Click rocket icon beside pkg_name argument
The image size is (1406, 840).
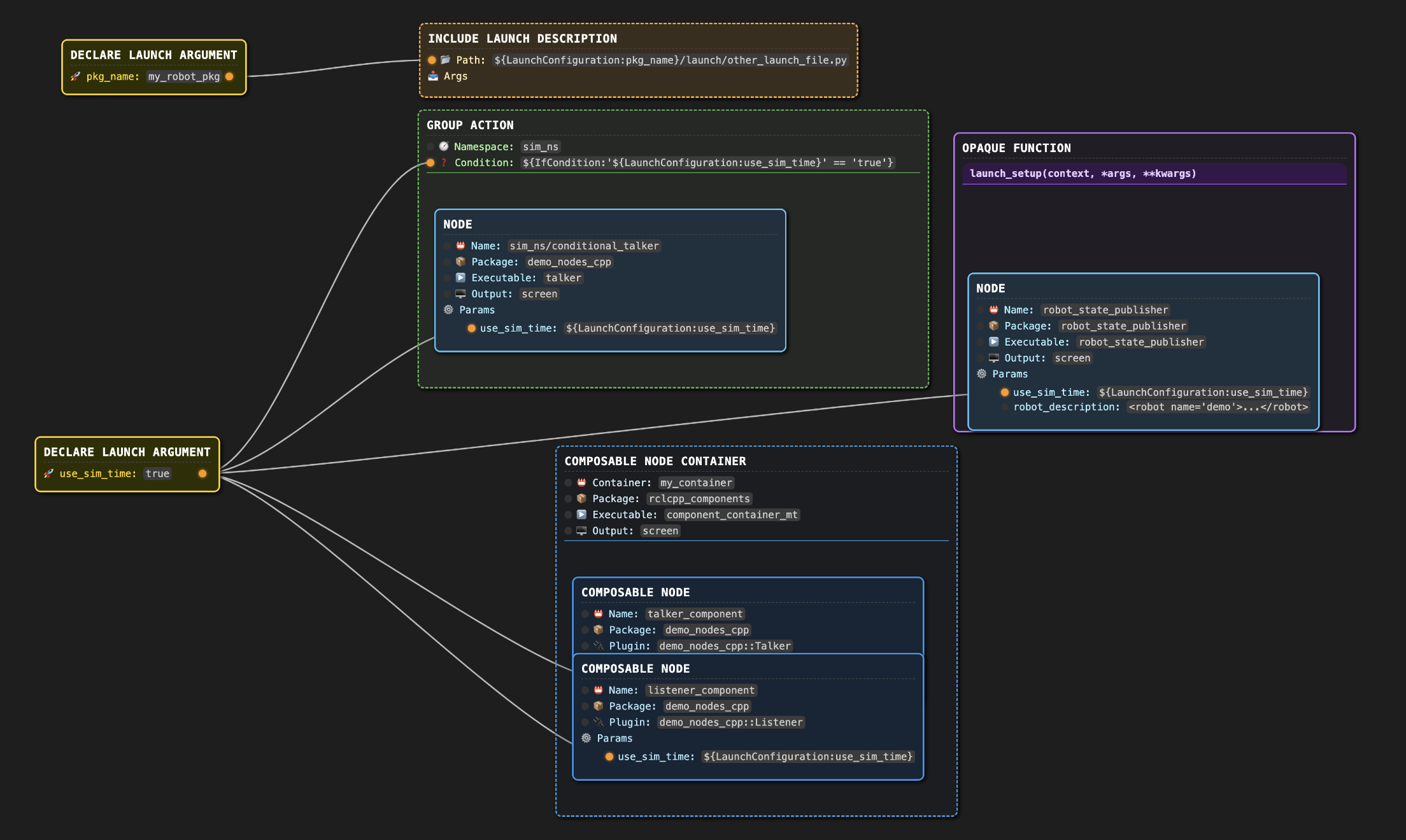75,76
